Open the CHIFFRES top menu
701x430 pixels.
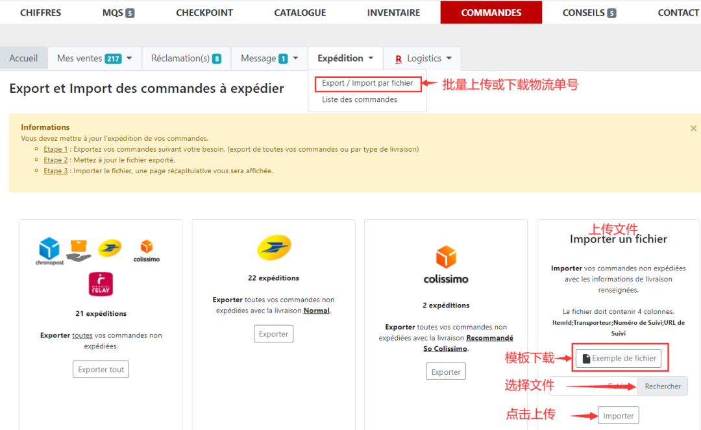41,12
